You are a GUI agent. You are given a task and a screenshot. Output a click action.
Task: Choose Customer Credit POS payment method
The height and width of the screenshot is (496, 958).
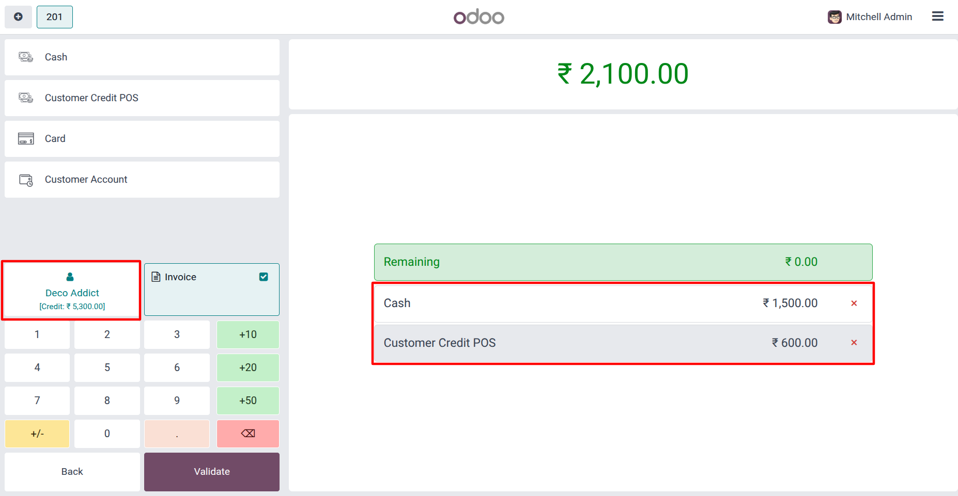click(x=142, y=98)
